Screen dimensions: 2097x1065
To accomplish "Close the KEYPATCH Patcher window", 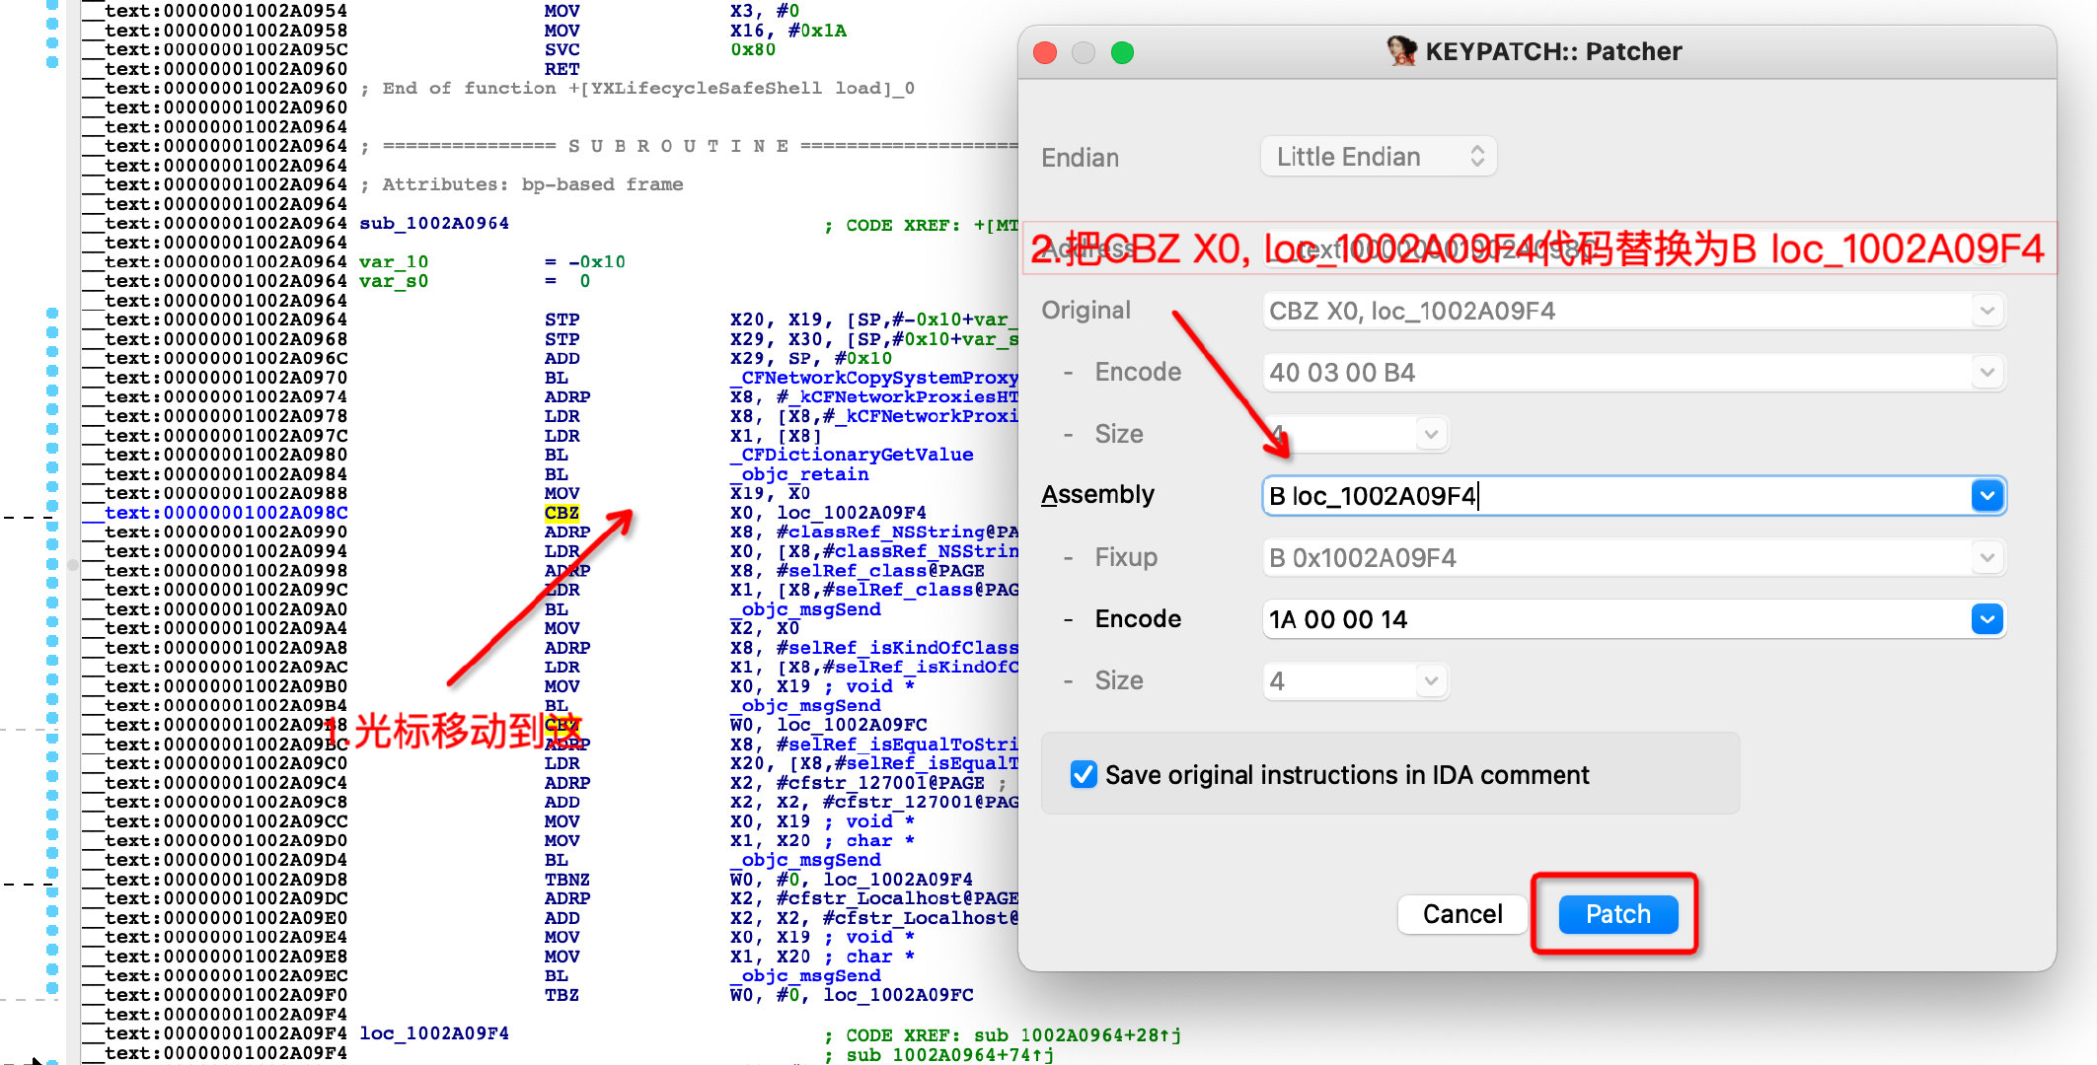I will [x=1045, y=52].
